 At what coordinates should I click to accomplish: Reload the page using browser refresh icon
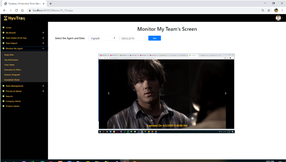click(x=16, y=10)
